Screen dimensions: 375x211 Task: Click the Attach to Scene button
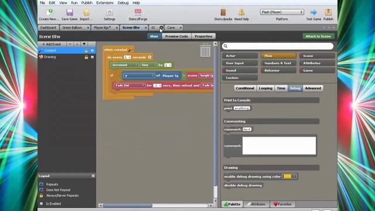[318, 36]
